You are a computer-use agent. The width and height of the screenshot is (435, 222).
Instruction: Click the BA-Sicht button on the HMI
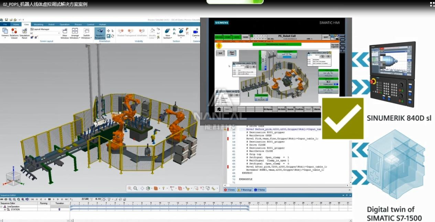pos(282,109)
